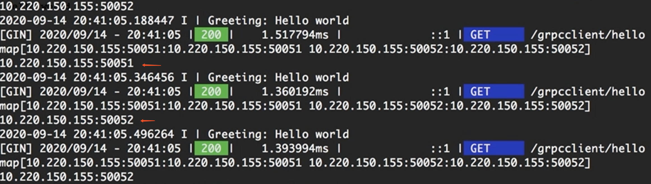Click the third green 200 status badge
The image size is (651, 184).
(x=211, y=148)
